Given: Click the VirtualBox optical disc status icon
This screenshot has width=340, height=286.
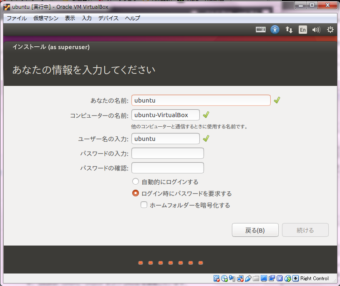Looking at the screenshot, I should click(224, 278).
